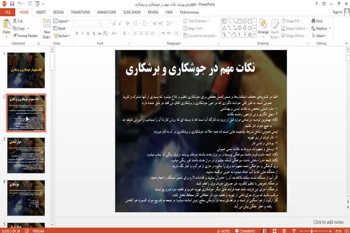Save the presentation from quick access toolbar

click(12, 4)
